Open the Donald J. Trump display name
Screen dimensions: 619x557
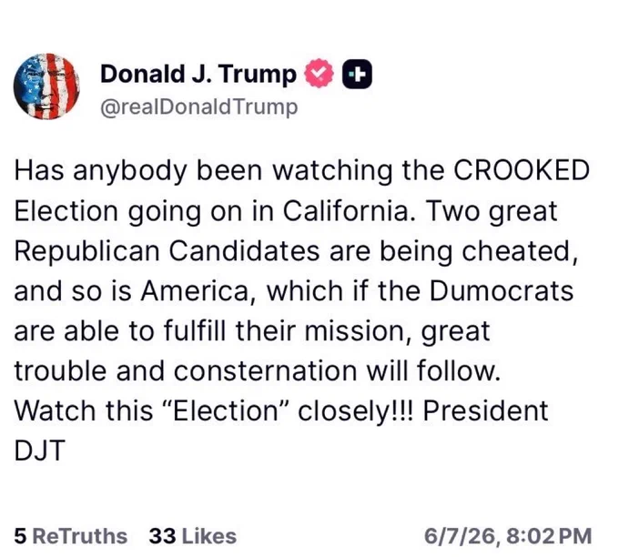pyautogui.click(x=198, y=74)
